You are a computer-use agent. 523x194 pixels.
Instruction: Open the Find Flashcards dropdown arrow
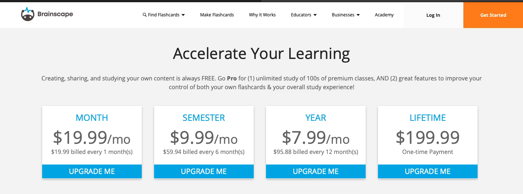(x=183, y=15)
